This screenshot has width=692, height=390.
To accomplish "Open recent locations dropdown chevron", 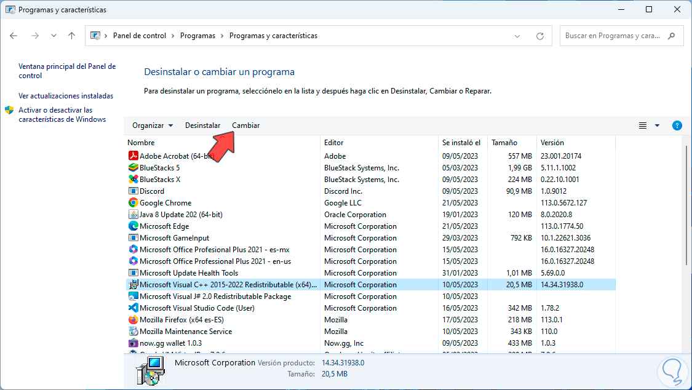I will [54, 36].
